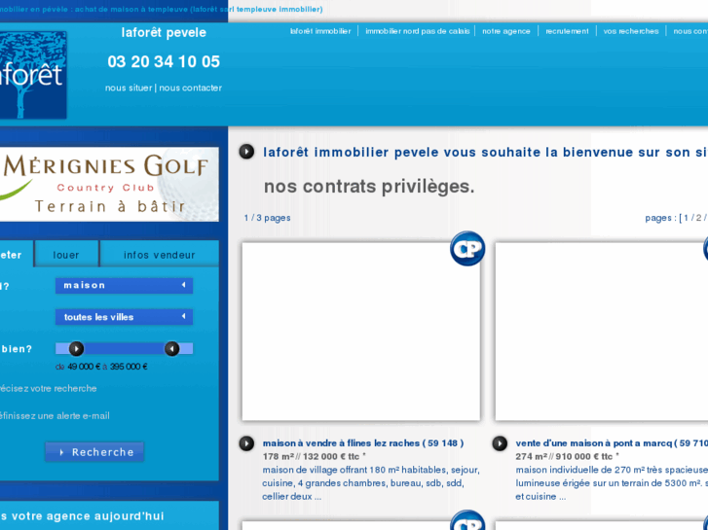
Task: Click the right price slider handle
Action: click(x=172, y=349)
